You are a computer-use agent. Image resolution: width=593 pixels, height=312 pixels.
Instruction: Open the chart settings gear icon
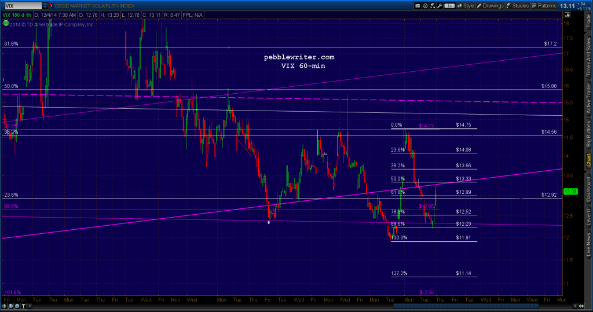coord(425,6)
